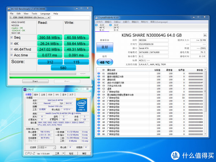Click status circle for attribute ID C3
Screen dimensions: 216x162
click(x=99, y=91)
